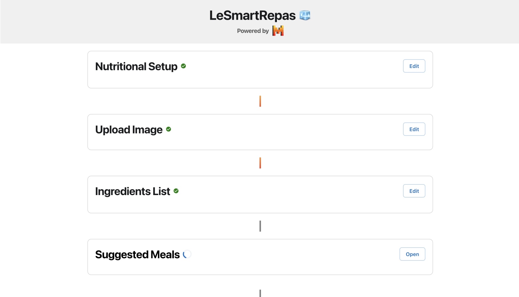The image size is (519, 297).
Task: Click the loading spinner beside Suggested Meals
Action: (x=187, y=254)
